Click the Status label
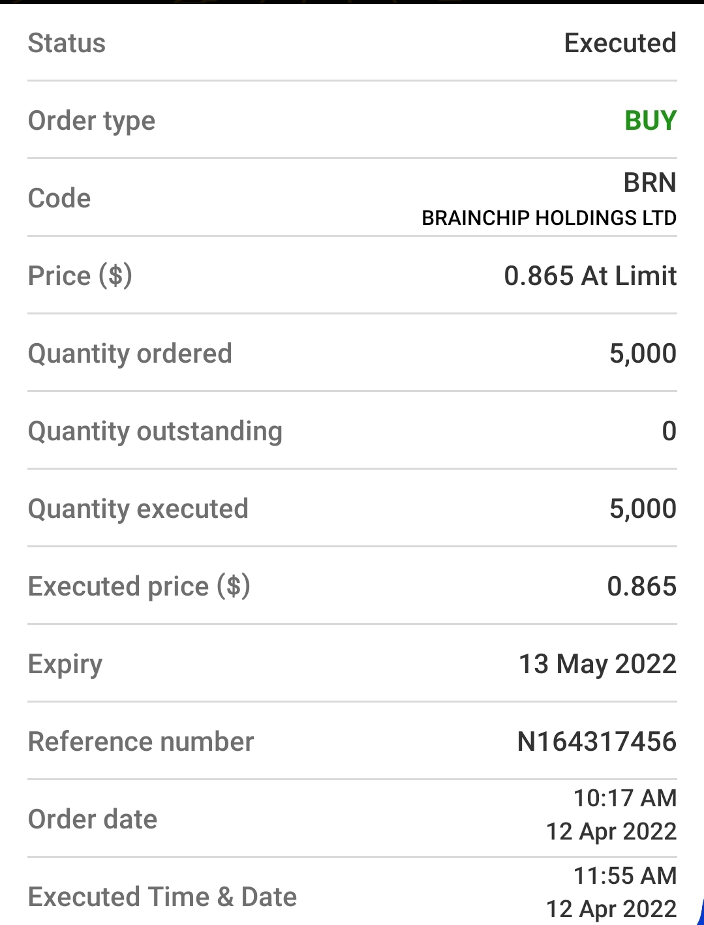 [67, 43]
